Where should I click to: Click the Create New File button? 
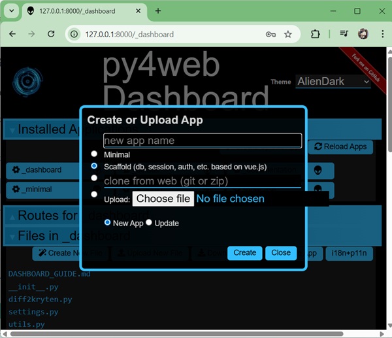coord(70,254)
